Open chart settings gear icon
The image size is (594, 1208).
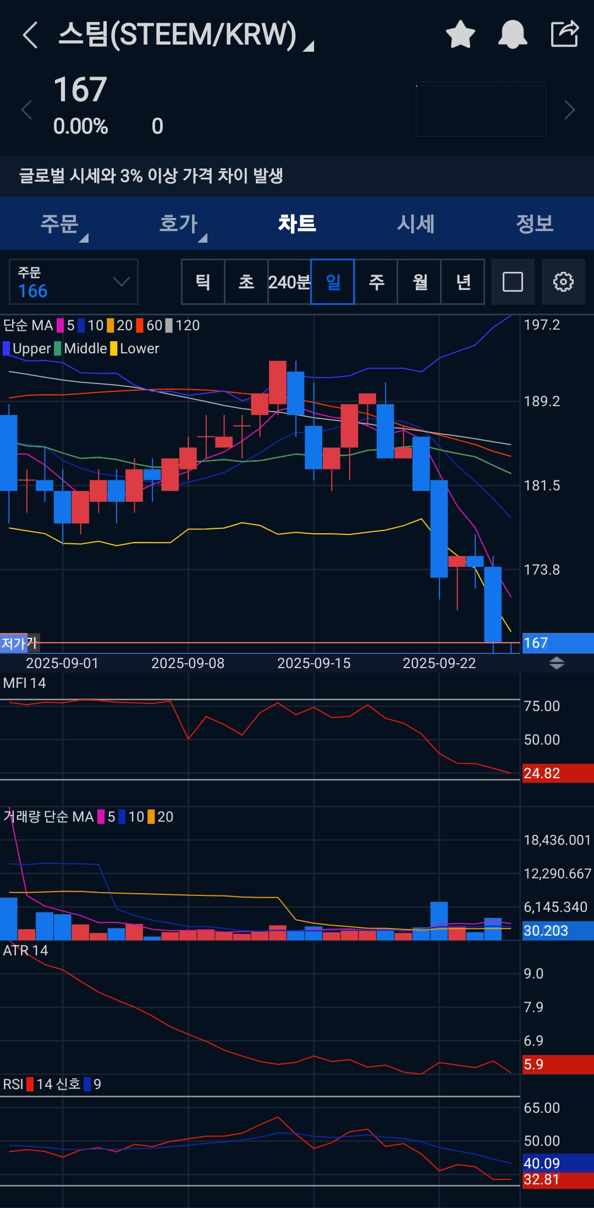click(563, 282)
